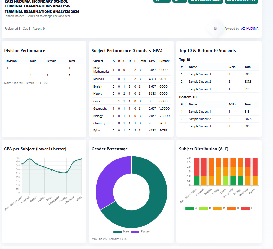Click the Download Excel button
The image size is (273, 249).
pos(206,1)
